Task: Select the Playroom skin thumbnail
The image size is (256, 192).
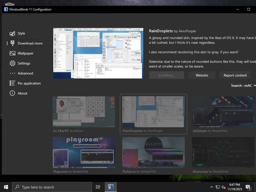Action: (84, 152)
